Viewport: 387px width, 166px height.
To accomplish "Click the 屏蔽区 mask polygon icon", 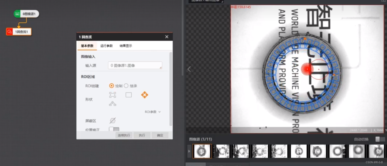I will click(113, 121).
